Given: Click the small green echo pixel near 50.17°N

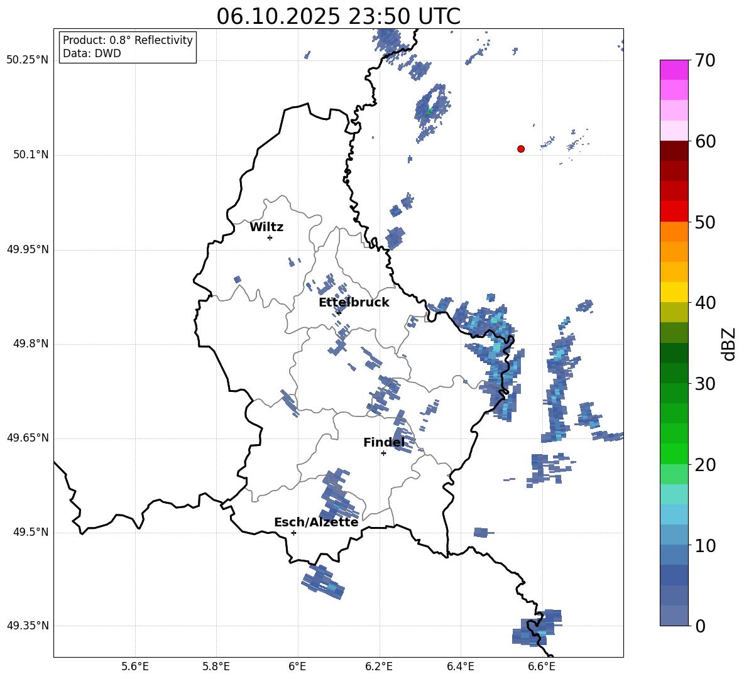Looking at the screenshot, I should pos(429,111).
